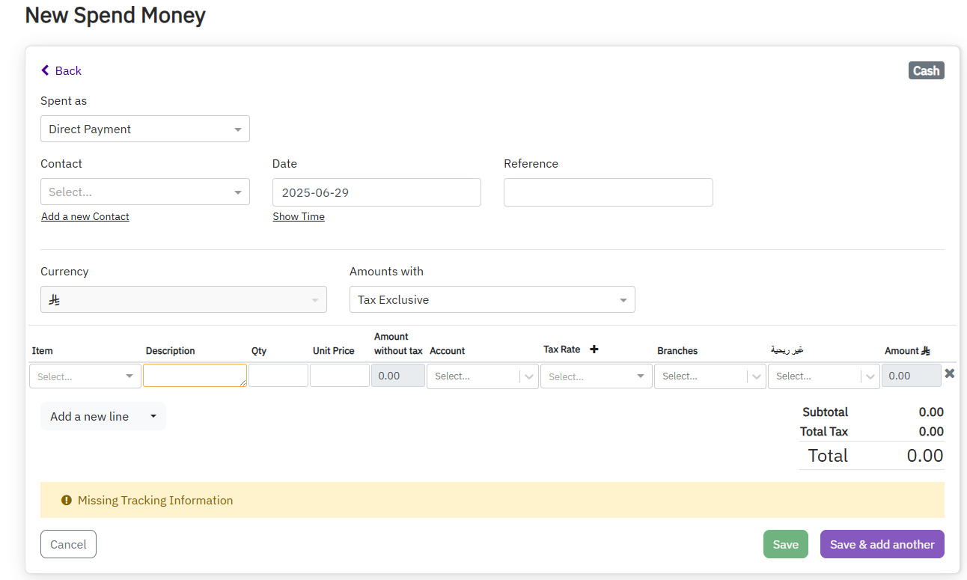The width and height of the screenshot is (967, 580).
Task: Click the Cash badge
Action: click(926, 70)
